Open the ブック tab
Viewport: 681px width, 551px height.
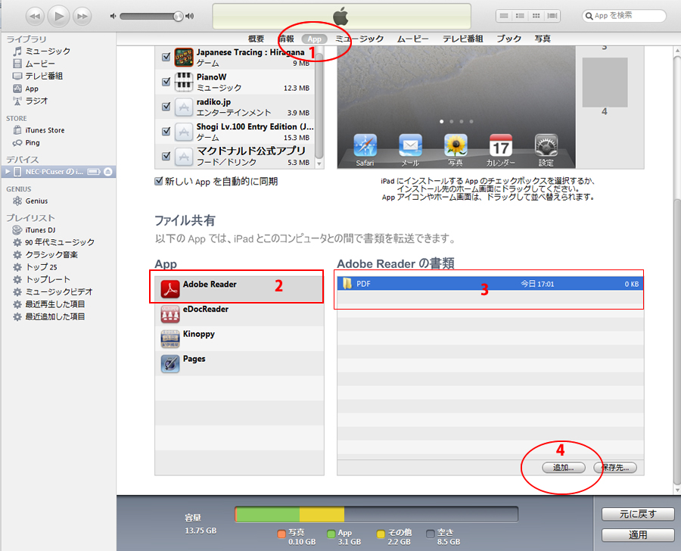508,39
